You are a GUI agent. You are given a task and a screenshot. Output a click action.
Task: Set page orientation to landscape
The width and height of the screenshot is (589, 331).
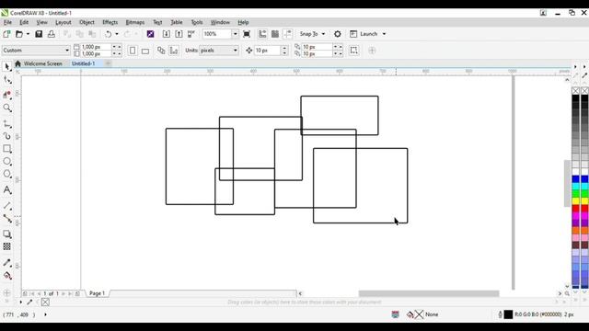(145, 51)
